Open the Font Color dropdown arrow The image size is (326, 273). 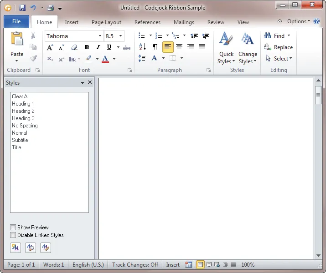(114, 59)
